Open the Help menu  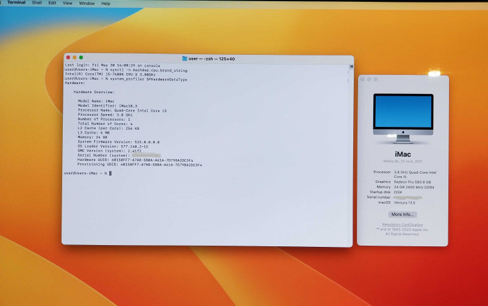click(106, 4)
